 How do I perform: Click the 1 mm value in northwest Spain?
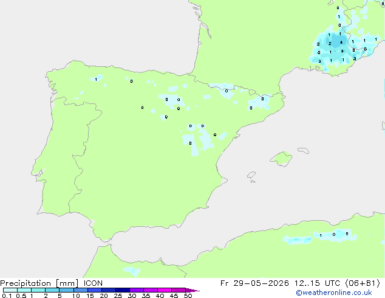click(96, 80)
